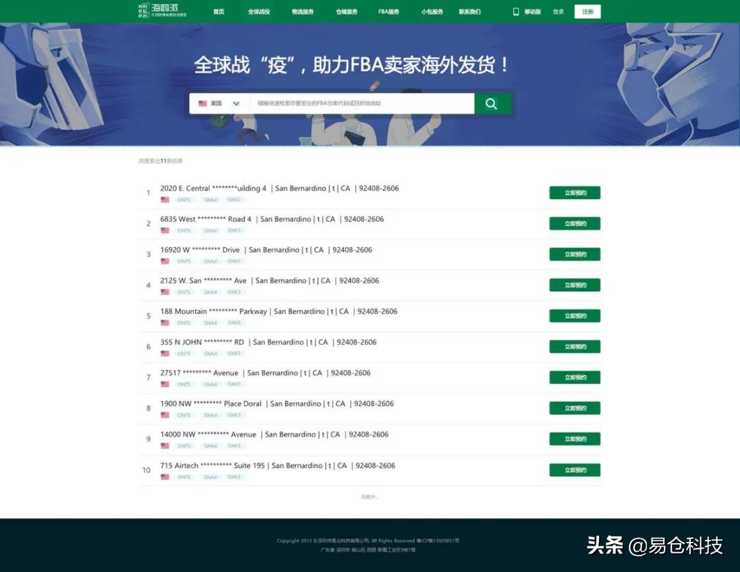This screenshot has width=740, height=572.
Task: Click the search magnifier icon
Action: click(492, 103)
